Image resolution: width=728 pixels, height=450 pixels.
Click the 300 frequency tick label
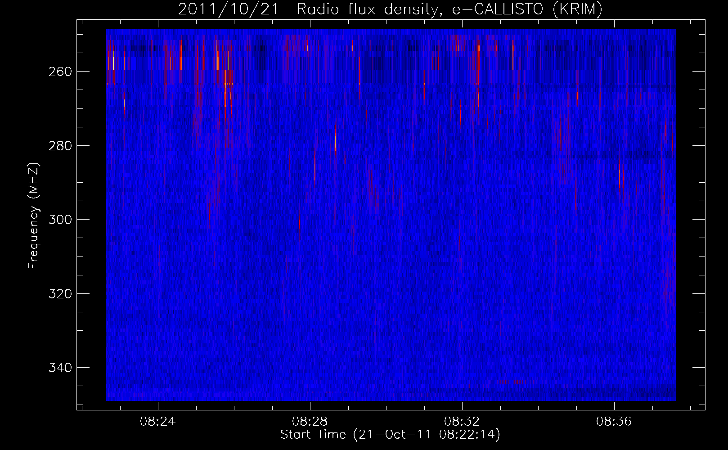click(60, 220)
